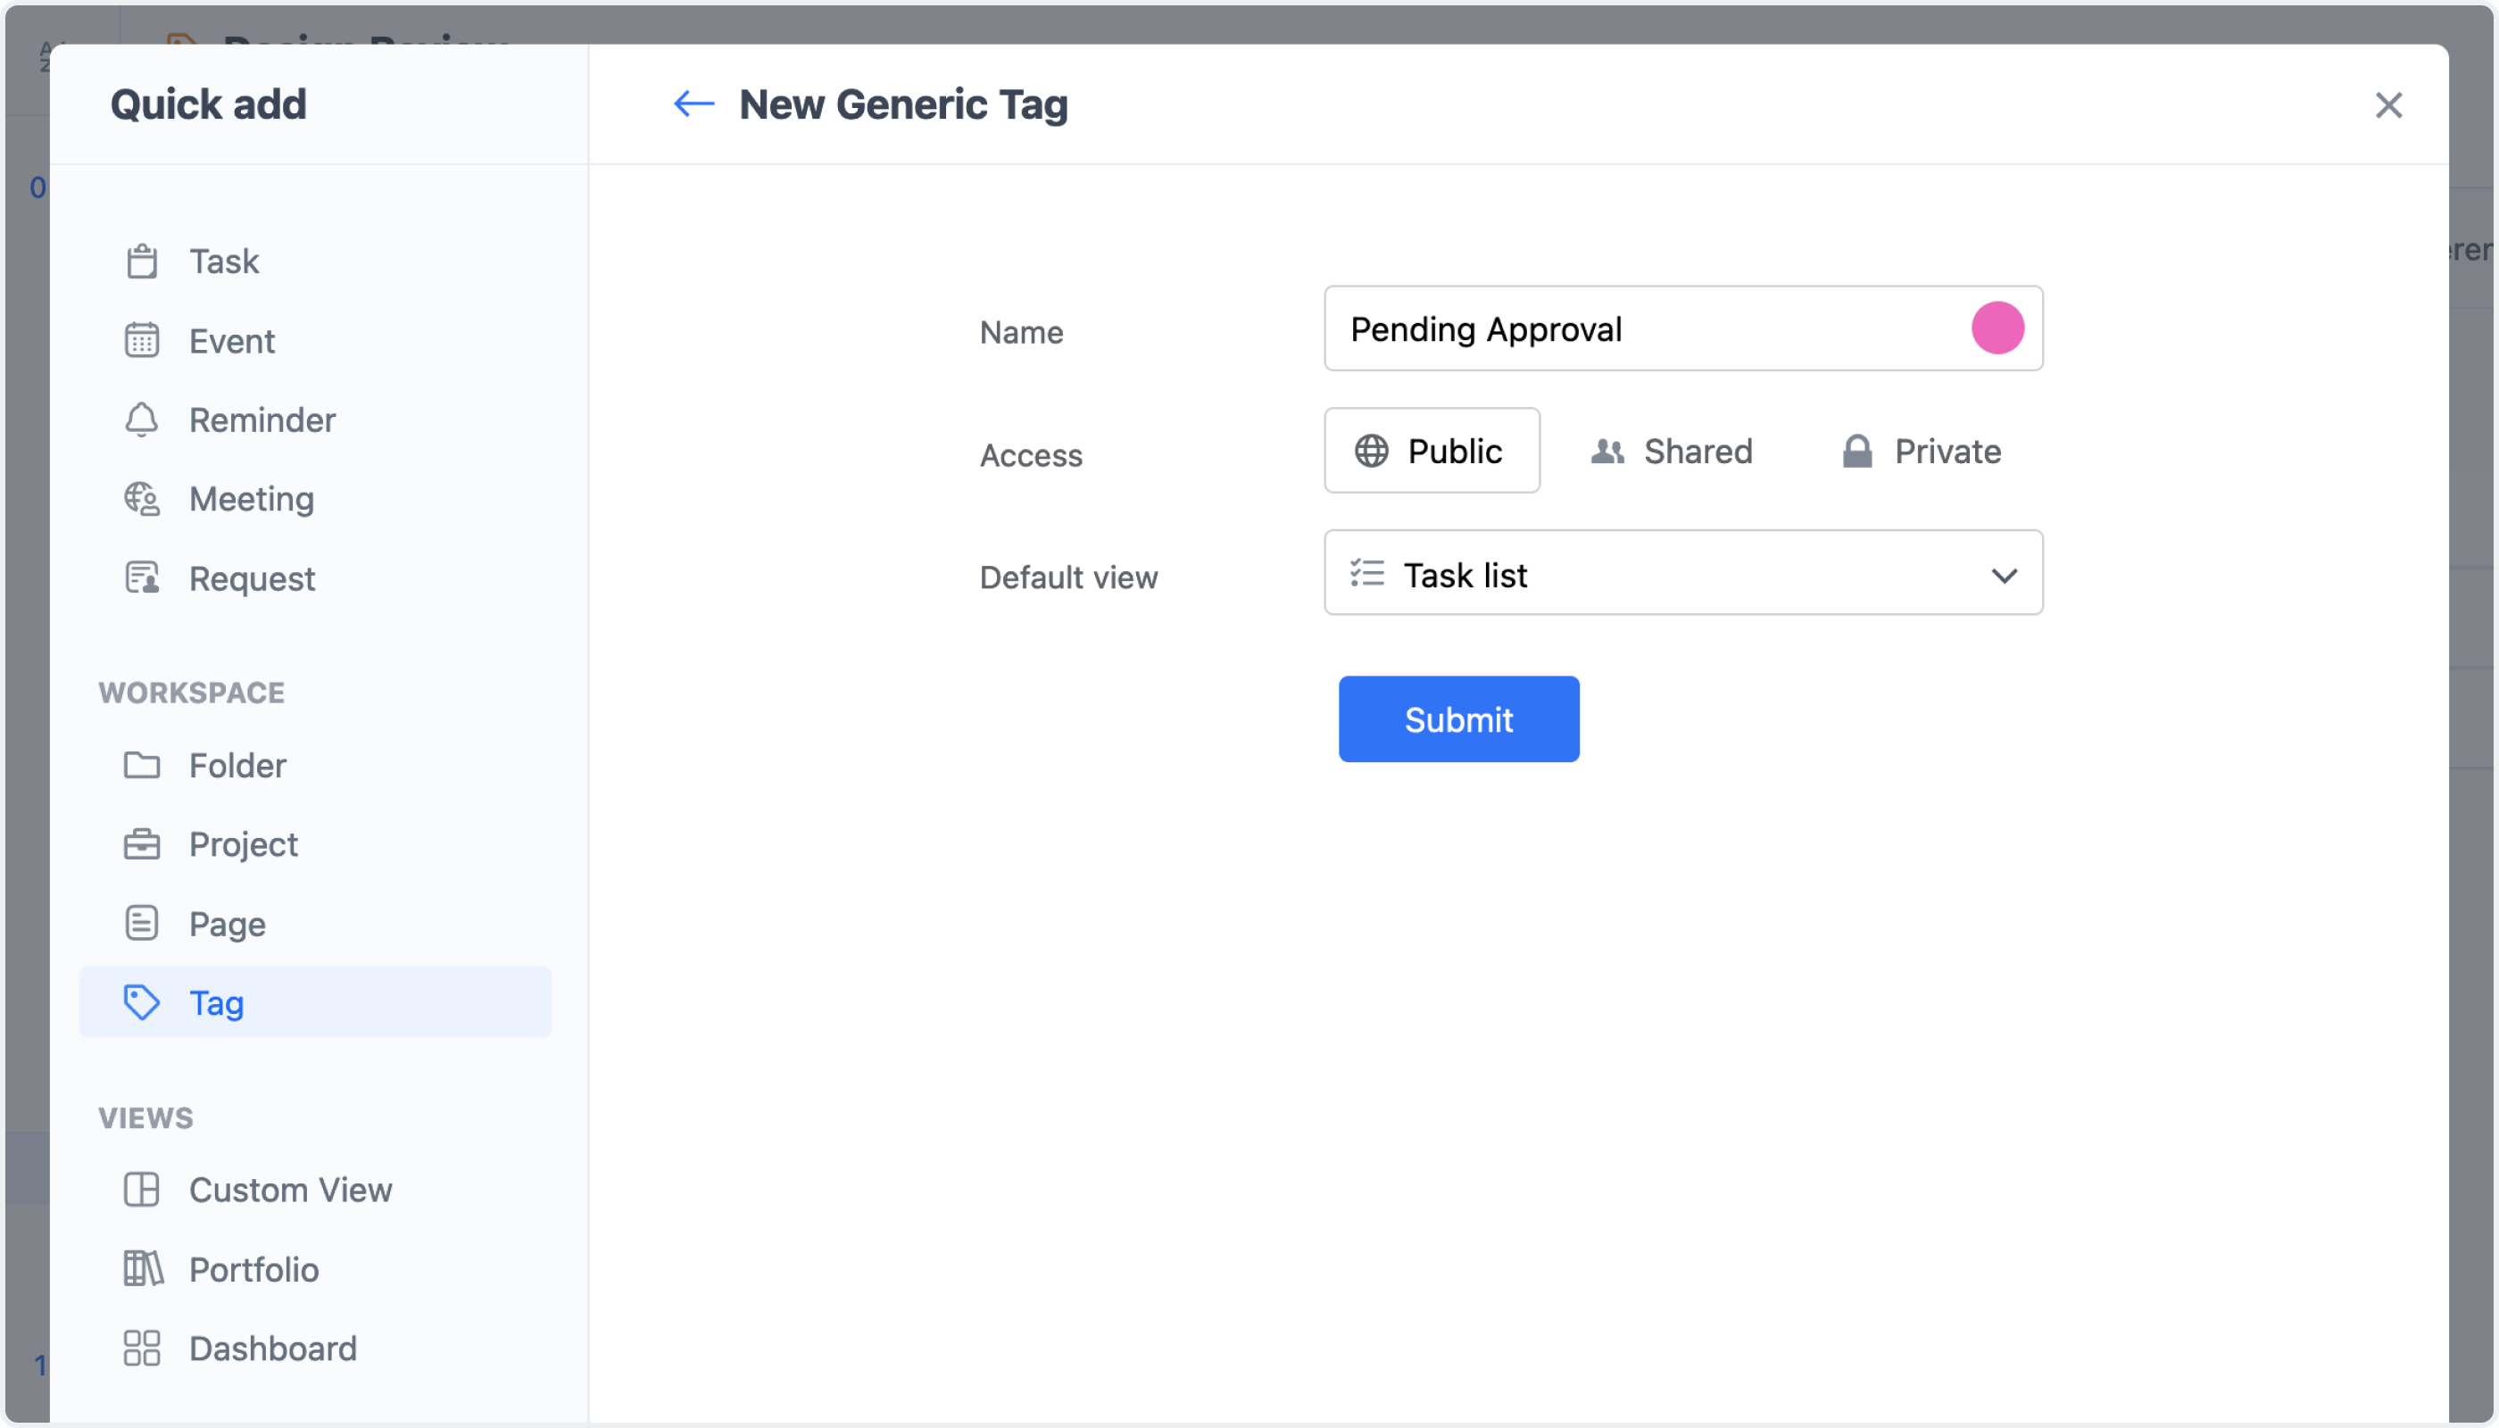Click the Dashboard grid icon
2499x1428 pixels.
click(x=142, y=1349)
